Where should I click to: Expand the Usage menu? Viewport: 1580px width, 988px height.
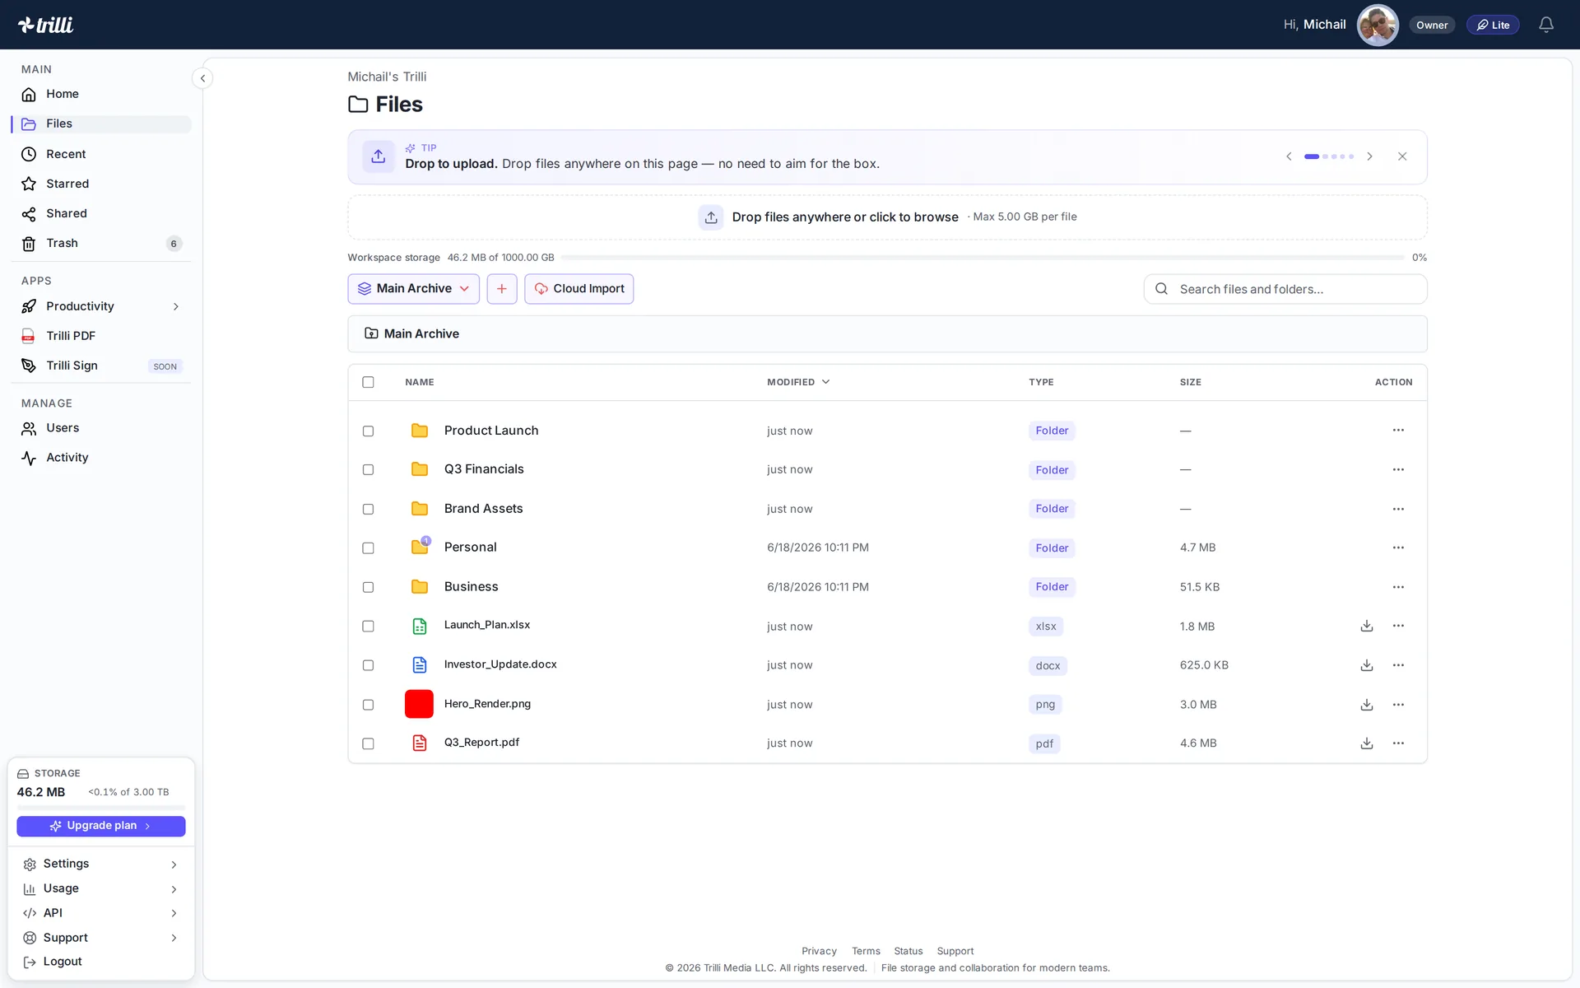point(101,888)
